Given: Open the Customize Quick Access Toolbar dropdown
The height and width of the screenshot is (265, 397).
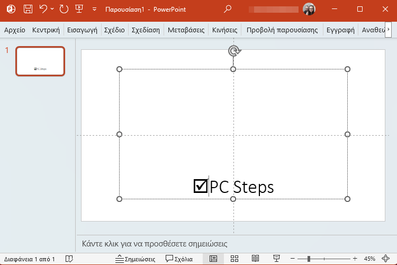Looking at the screenshot, I should (x=94, y=10).
